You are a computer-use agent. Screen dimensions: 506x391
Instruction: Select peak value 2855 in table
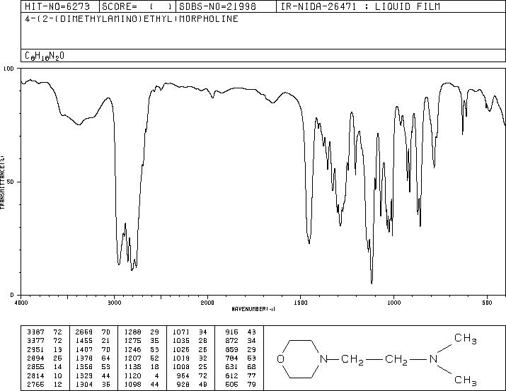[x=35, y=367]
